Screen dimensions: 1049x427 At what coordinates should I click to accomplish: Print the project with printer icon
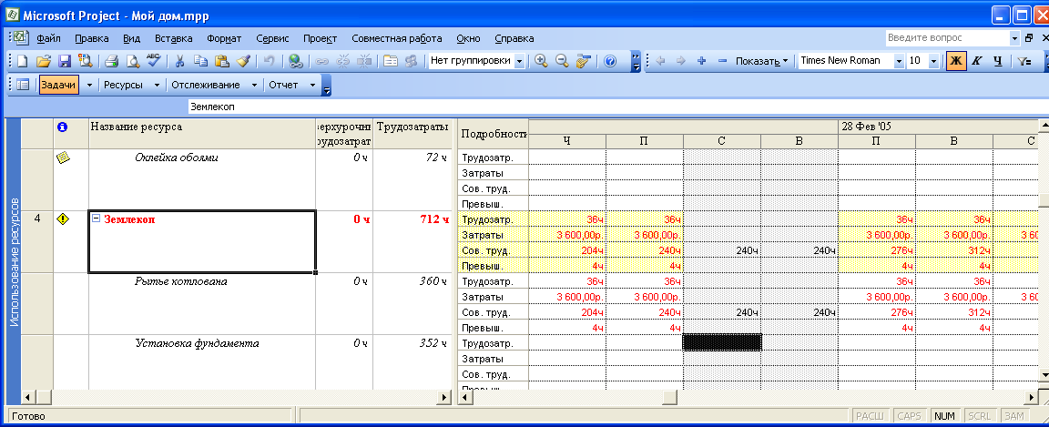(112, 61)
